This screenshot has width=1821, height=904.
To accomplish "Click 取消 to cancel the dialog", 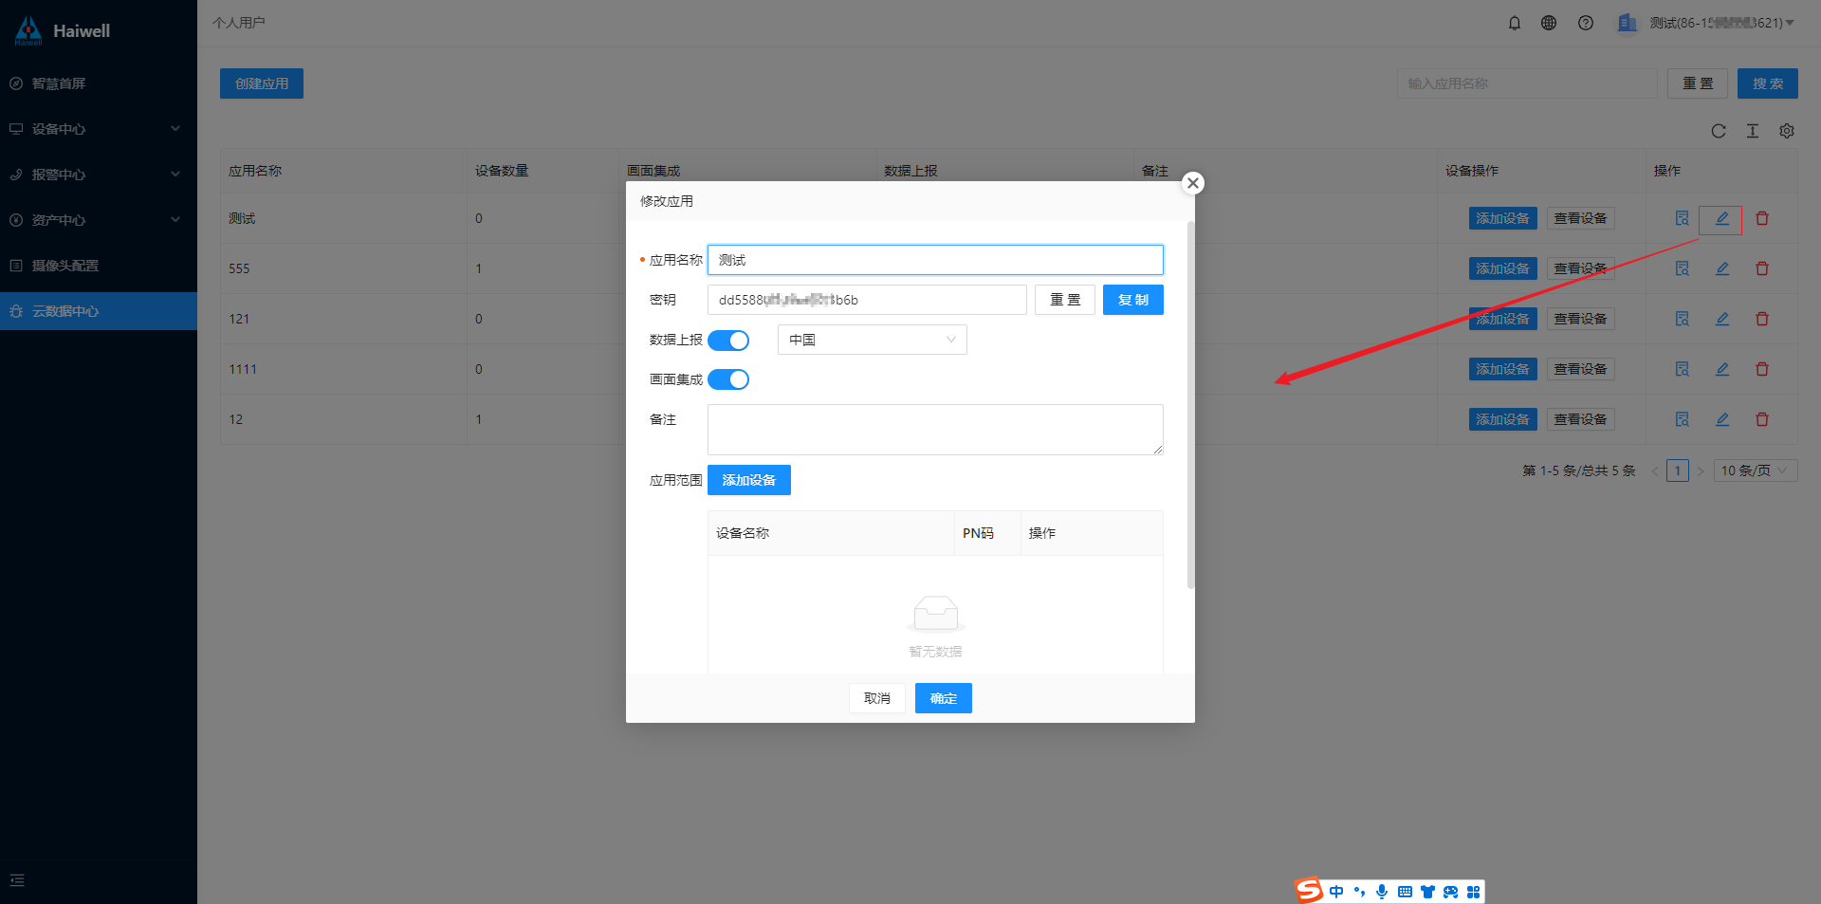I will tap(877, 698).
